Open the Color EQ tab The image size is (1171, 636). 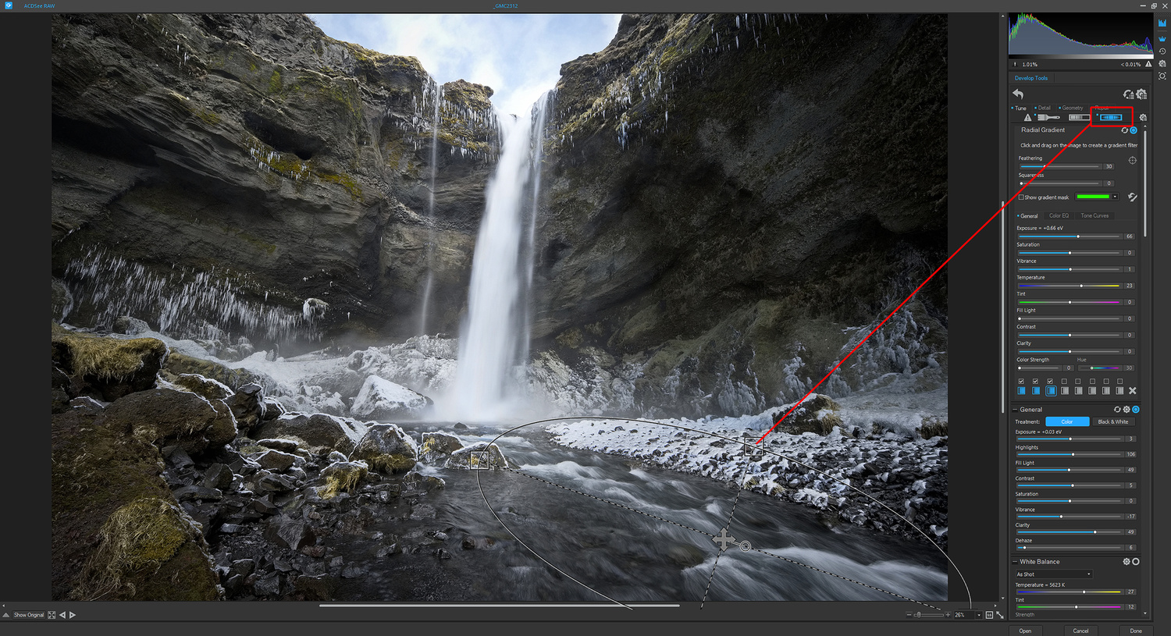tap(1059, 216)
